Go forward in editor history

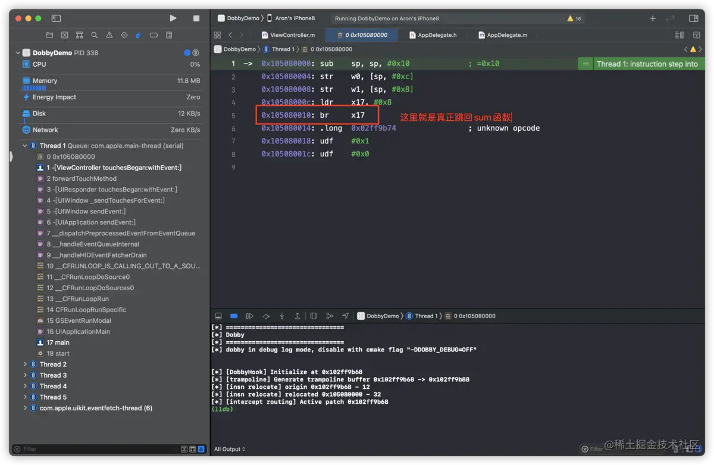tap(241, 35)
